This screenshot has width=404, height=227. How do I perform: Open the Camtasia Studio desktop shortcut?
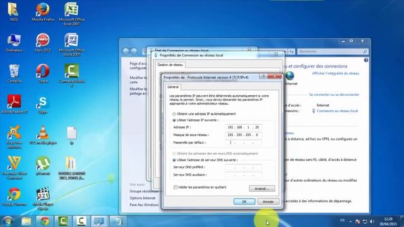click(x=71, y=76)
